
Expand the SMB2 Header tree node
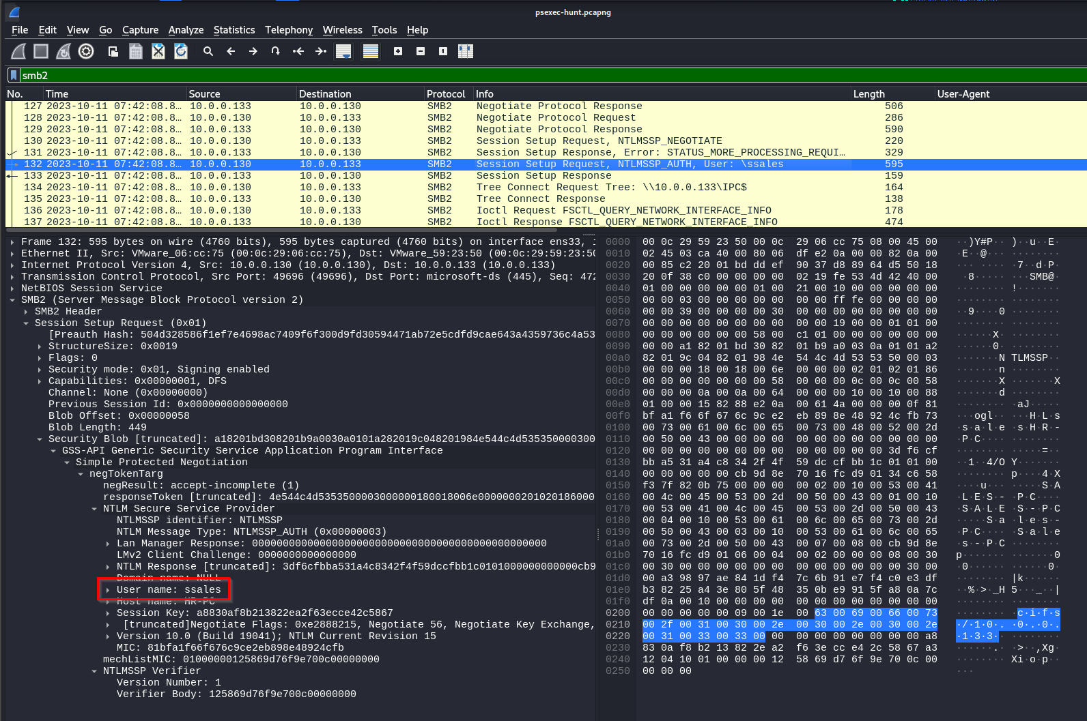(26, 312)
